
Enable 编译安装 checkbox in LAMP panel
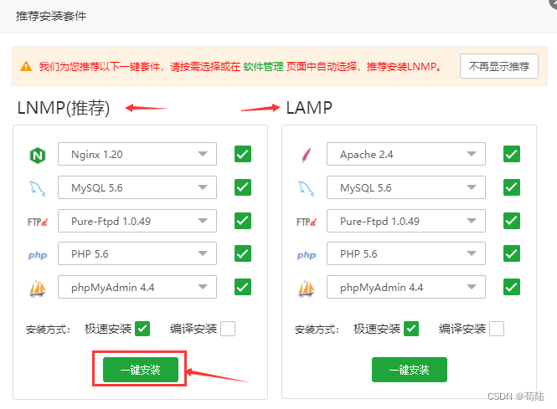pos(497,329)
